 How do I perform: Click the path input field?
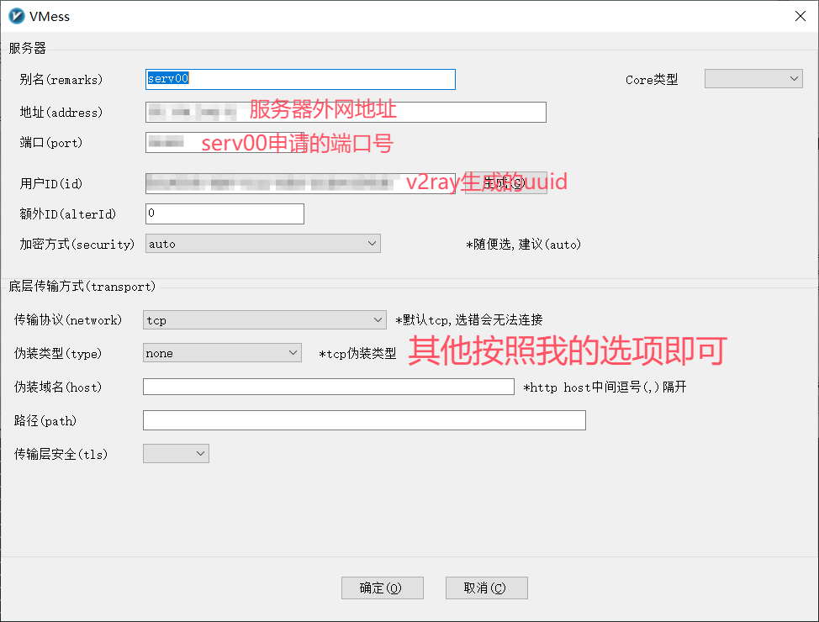coord(364,420)
